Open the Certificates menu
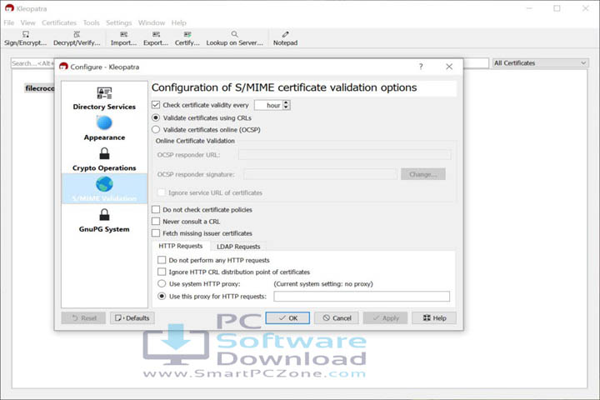The height and width of the screenshot is (400, 600). coord(59,22)
